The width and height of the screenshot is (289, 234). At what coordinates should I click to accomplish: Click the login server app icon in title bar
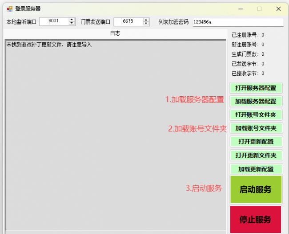(x=9, y=8)
